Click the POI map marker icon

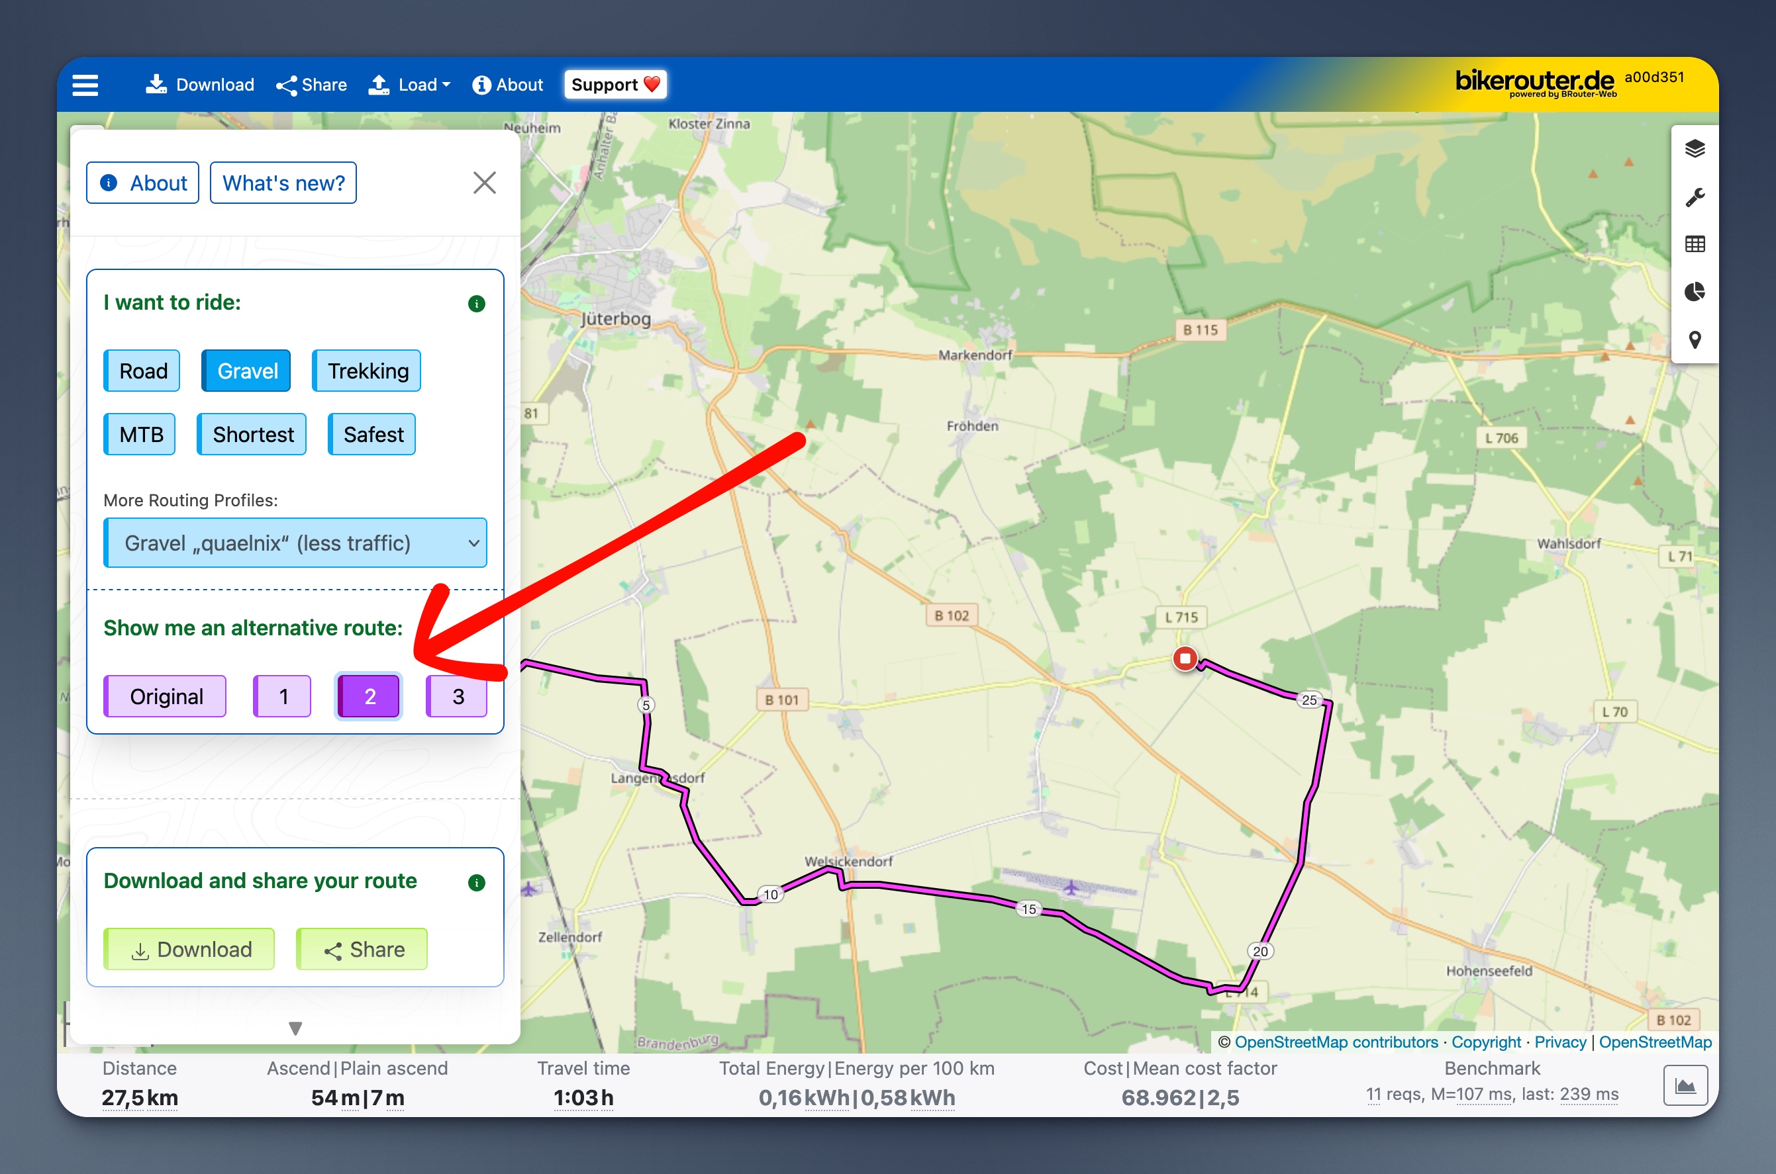pyautogui.click(x=1695, y=339)
